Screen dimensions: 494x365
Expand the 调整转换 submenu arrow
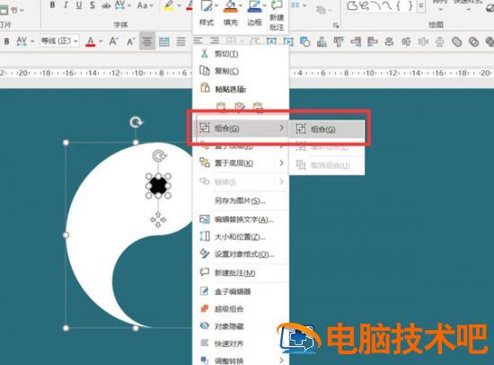282,361
